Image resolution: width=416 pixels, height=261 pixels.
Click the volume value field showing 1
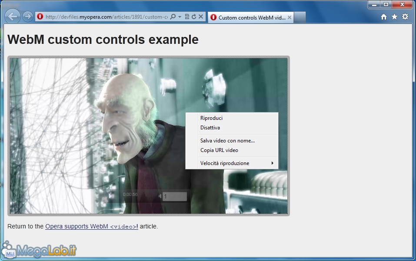click(x=175, y=197)
